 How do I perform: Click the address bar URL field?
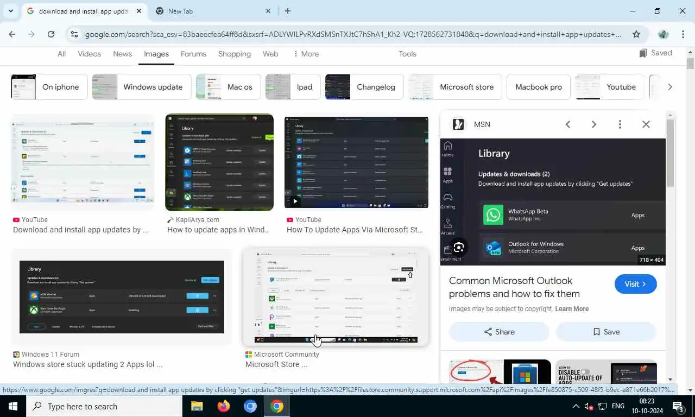(x=353, y=34)
